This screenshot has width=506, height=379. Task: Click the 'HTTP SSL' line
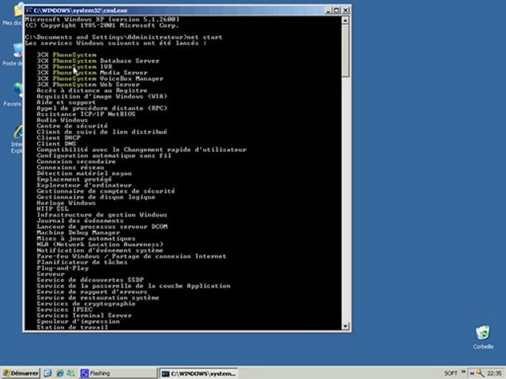pyautogui.click(x=53, y=209)
